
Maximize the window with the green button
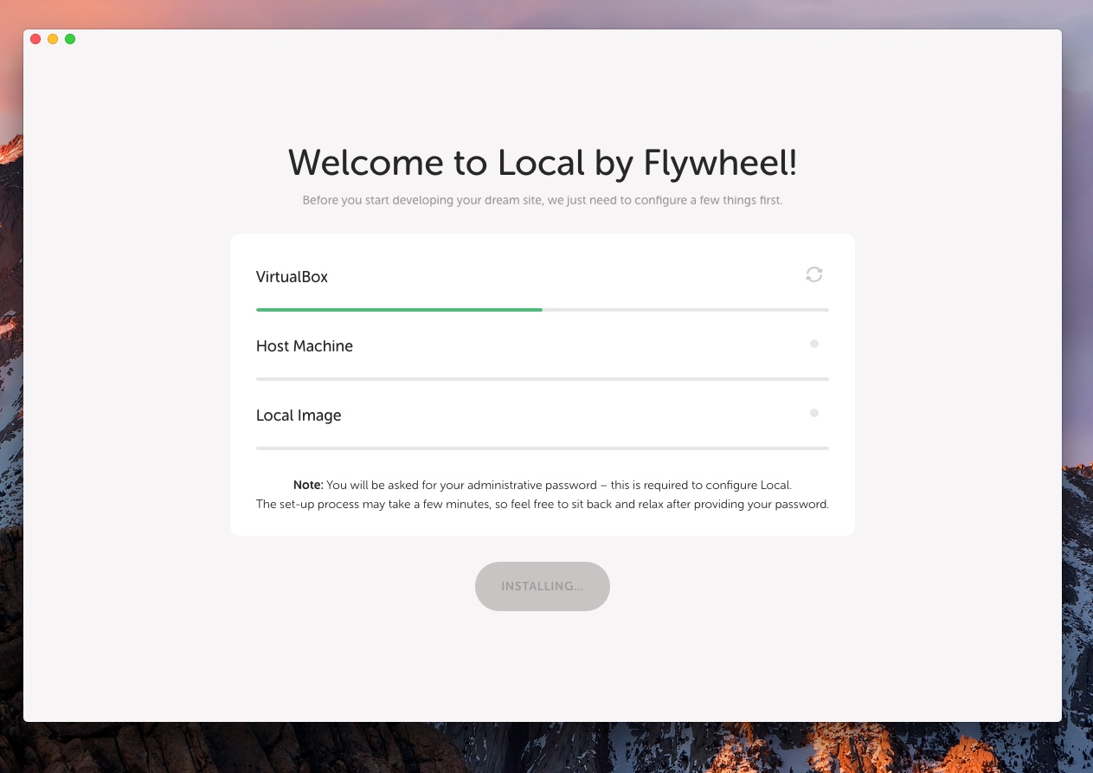(x=70, y=39)
